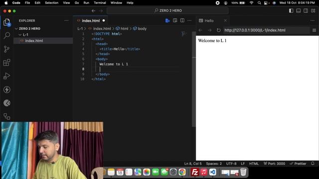Switch to the index.html editor tab

click(91, 20)
